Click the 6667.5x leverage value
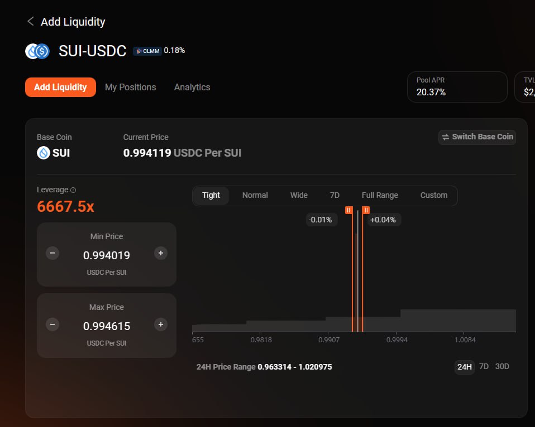This screenshot has width=535, height=427. [x=65, y=206]
